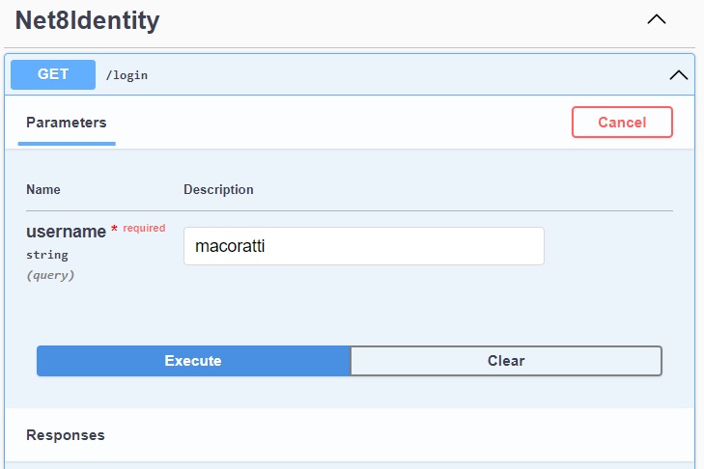
Task: Click the red required label
Action: click(x=144, y=229)
